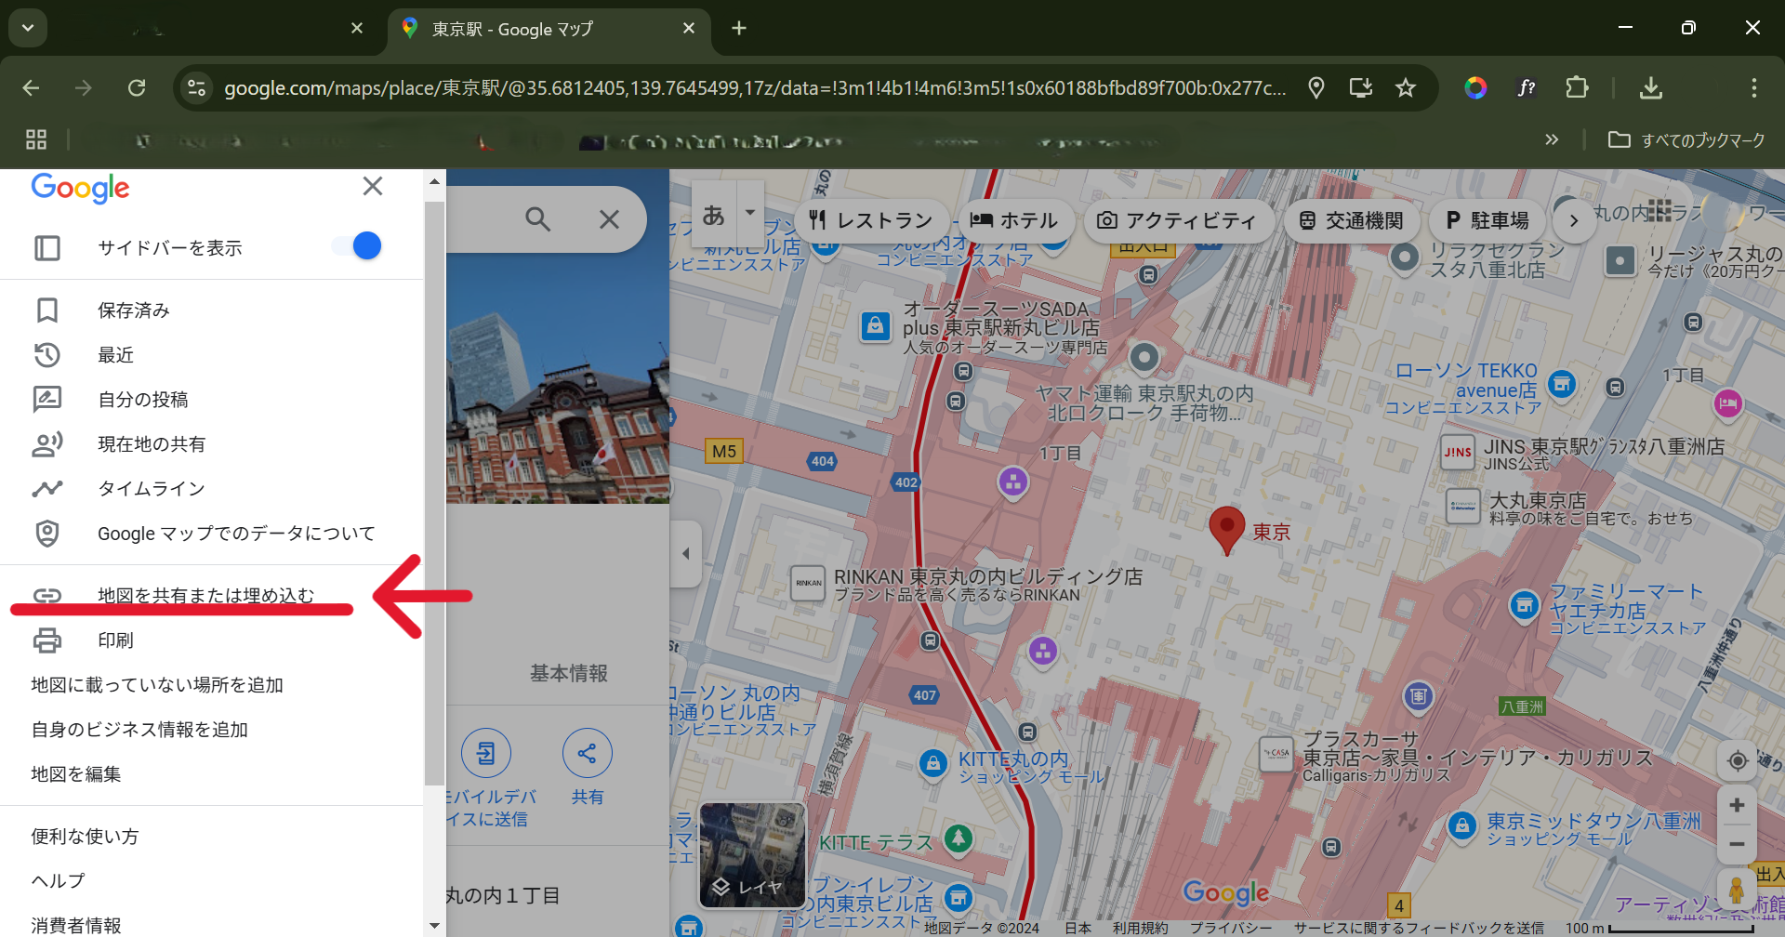Bookmark this page with star icon
The height and width of the screenshot is (937, 1785).
[x=1405, y=88]
